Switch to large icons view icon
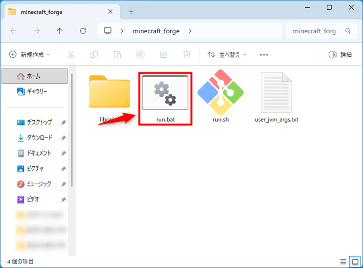This screenshot has width=363, height=268. 355,262
